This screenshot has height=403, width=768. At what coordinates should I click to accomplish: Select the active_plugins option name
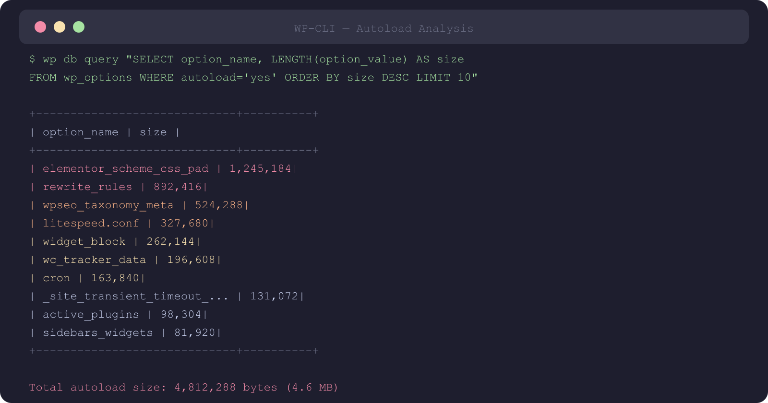(x=90, y=314)
